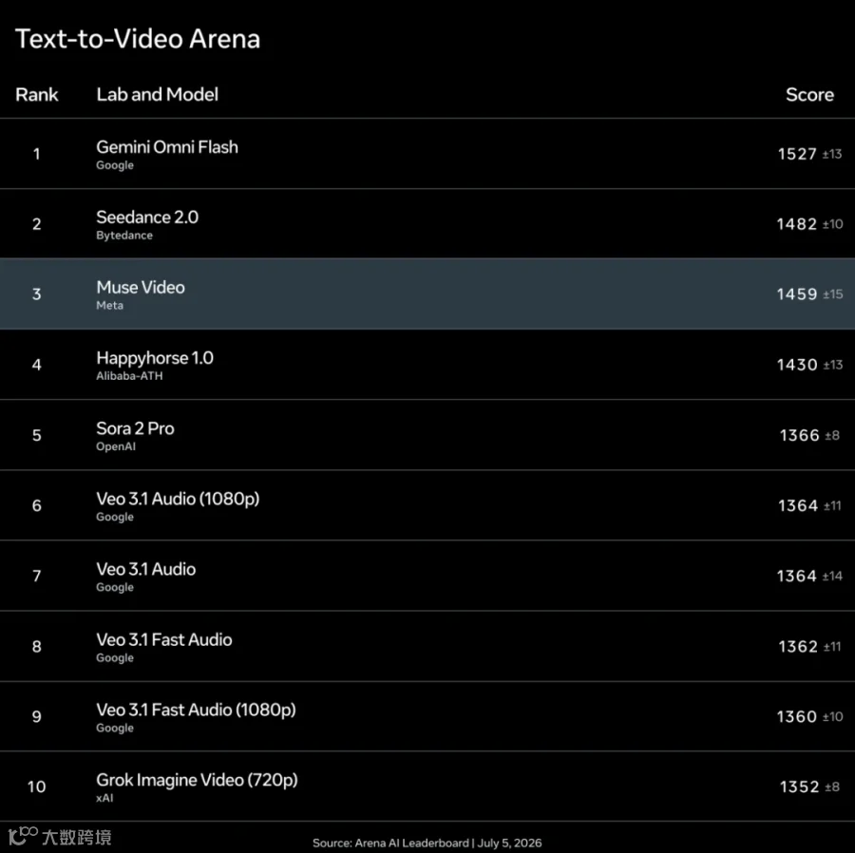Click the Veo 3.1 Fast Audio model name
This screenshot has height=853, width=855.
pos(164,639)
